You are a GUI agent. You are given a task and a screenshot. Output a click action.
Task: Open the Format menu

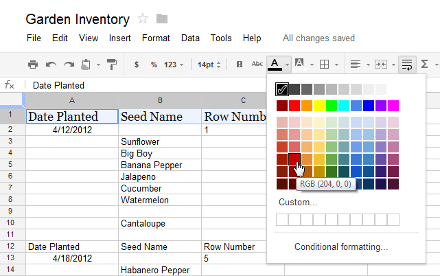click(156, 38)
